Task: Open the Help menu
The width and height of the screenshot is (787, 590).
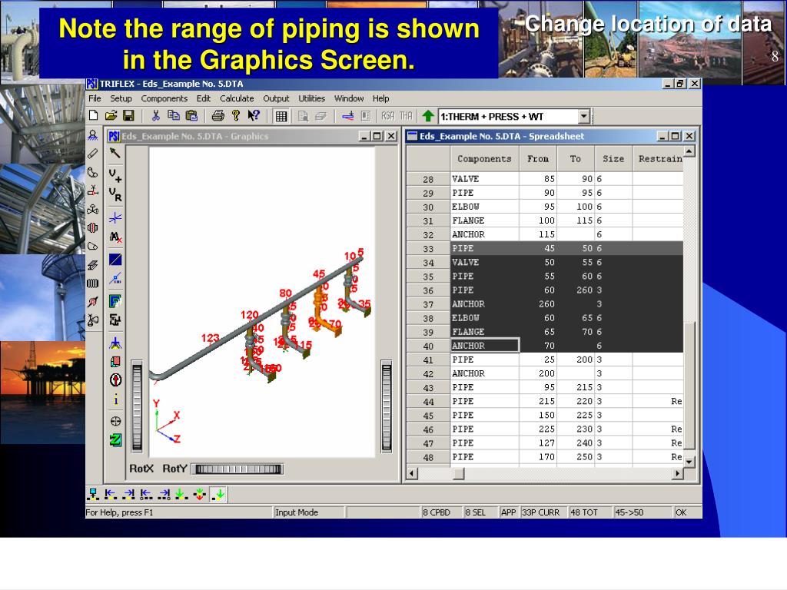Action: pyautogui.click(x=381, y=98)
